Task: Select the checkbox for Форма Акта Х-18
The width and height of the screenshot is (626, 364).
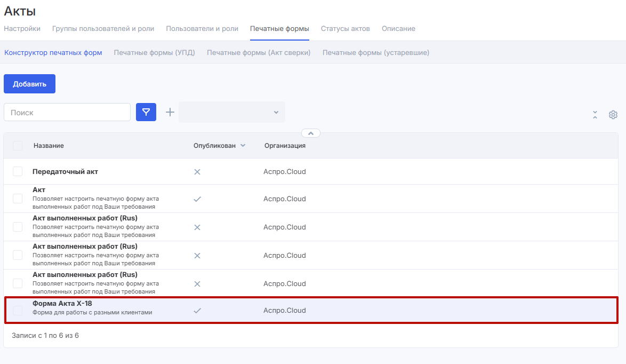Action: coord(18,311)
